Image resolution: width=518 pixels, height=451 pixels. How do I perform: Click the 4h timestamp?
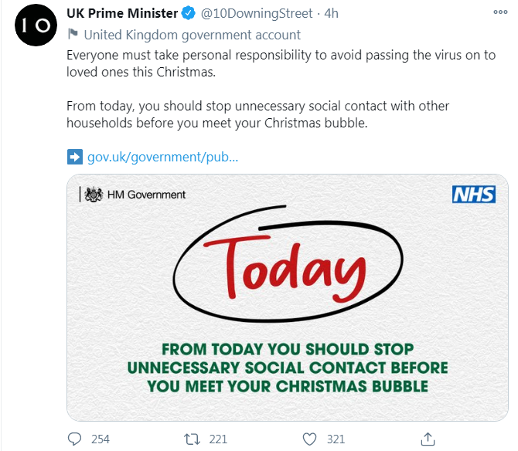click(331, 14)
